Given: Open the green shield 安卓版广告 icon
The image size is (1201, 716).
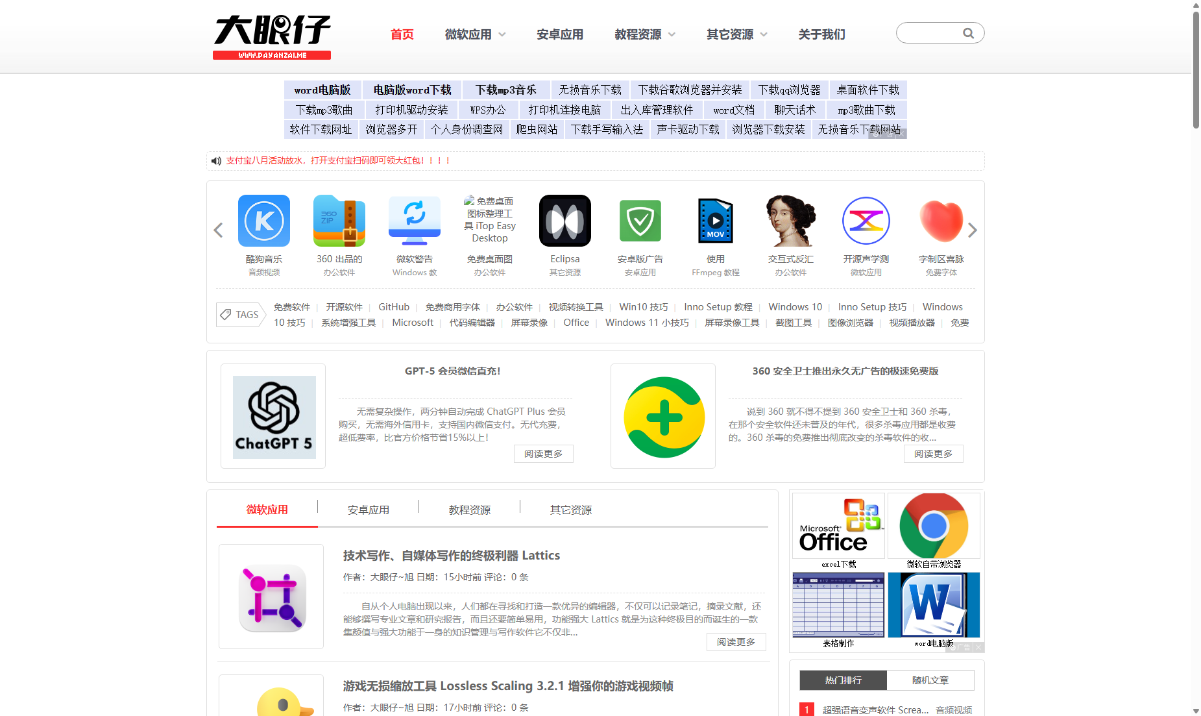Looking at the screenshot, I should 640,221.
